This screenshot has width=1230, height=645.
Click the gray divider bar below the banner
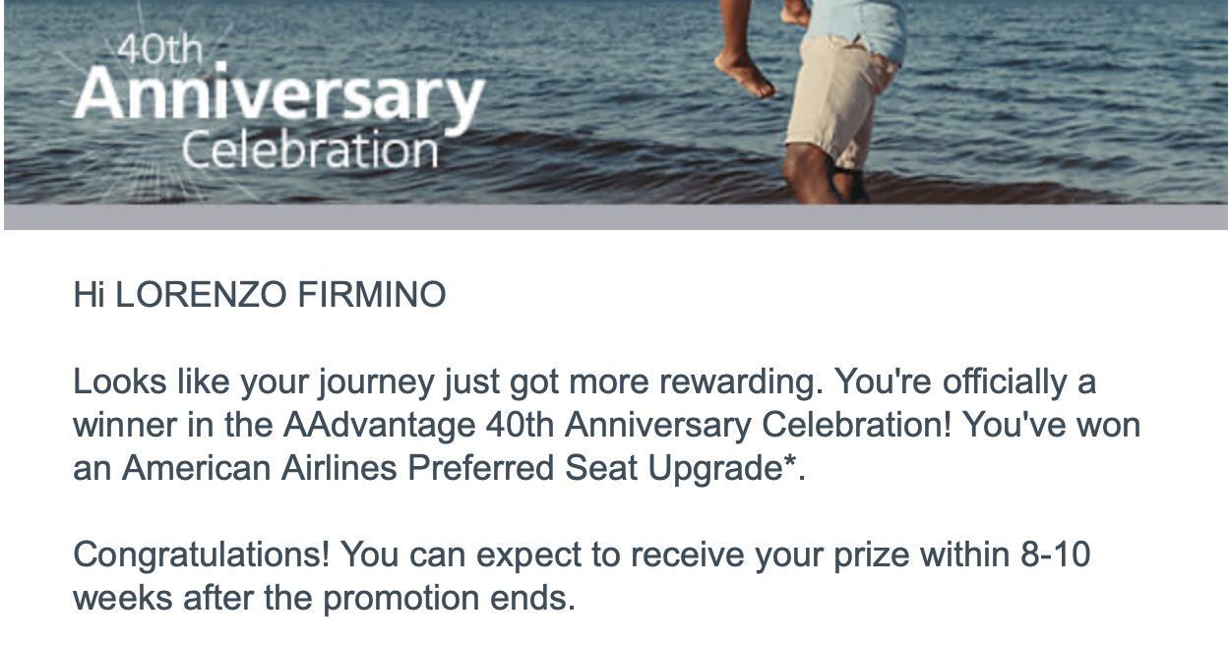(x=615, y=217)
